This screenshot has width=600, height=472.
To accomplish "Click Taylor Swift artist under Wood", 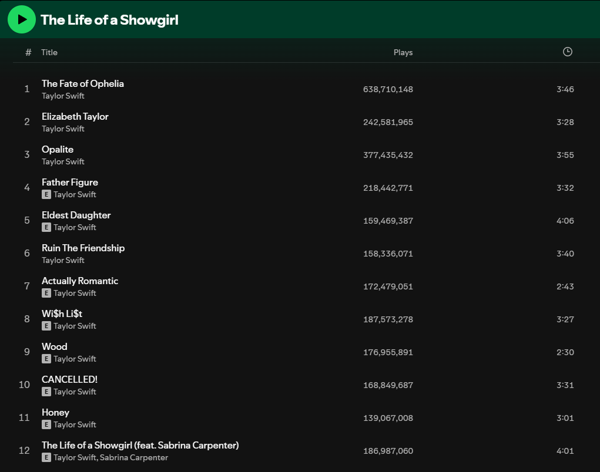I will (75, 359).
